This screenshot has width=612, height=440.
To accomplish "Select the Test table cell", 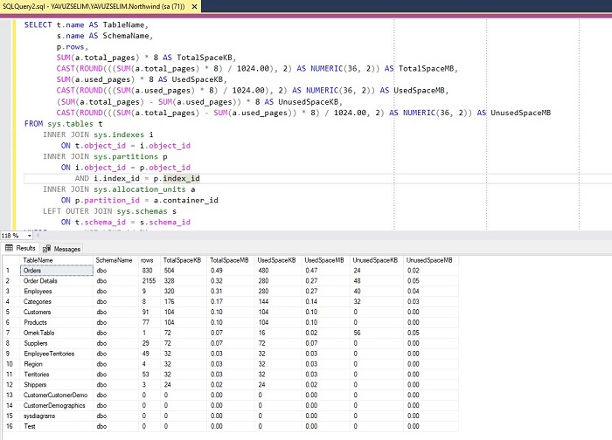I will (x=57, y=426).
